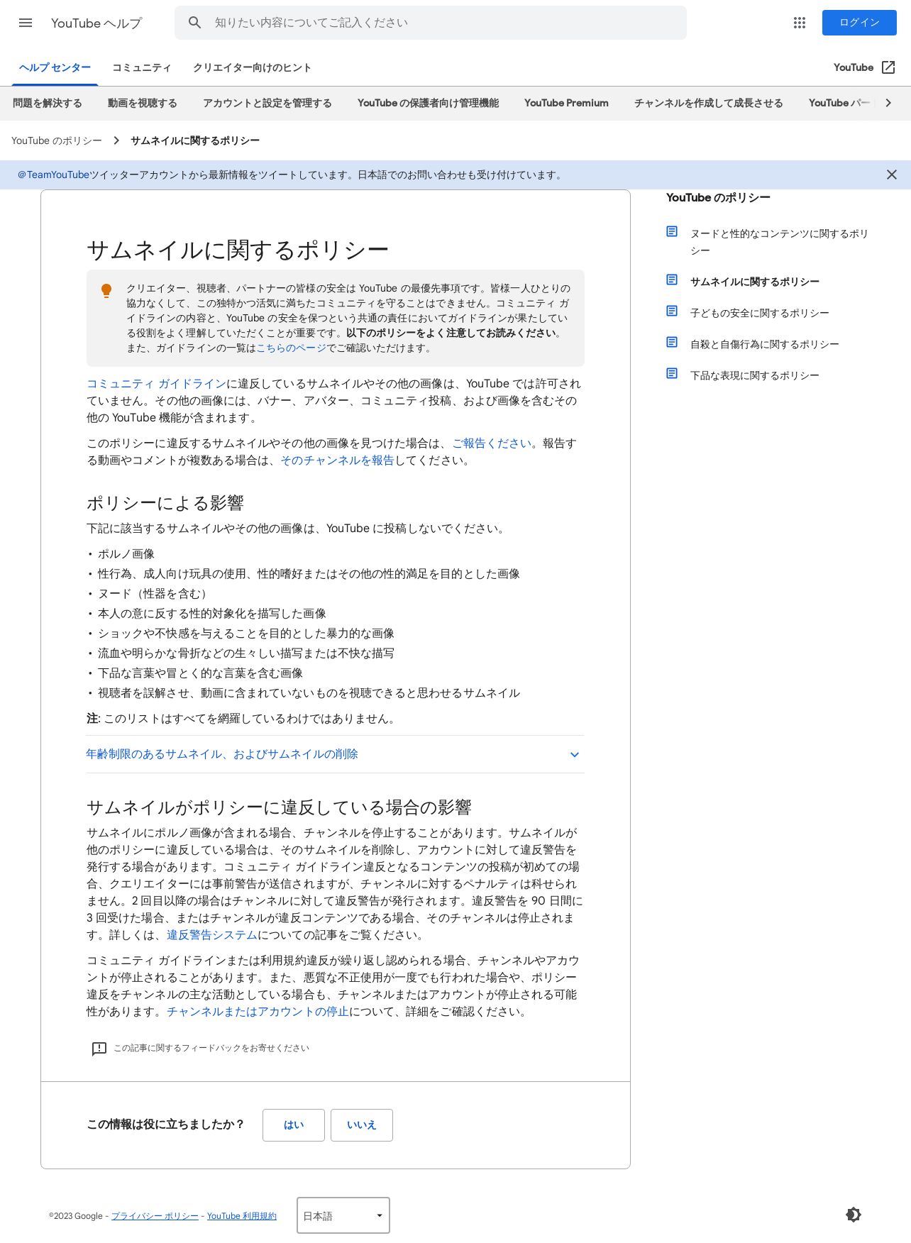Go to YouTube のポリシー breadcrumb
The width and height of the screenshot is (911, 1243).
(x=57, y=140)
